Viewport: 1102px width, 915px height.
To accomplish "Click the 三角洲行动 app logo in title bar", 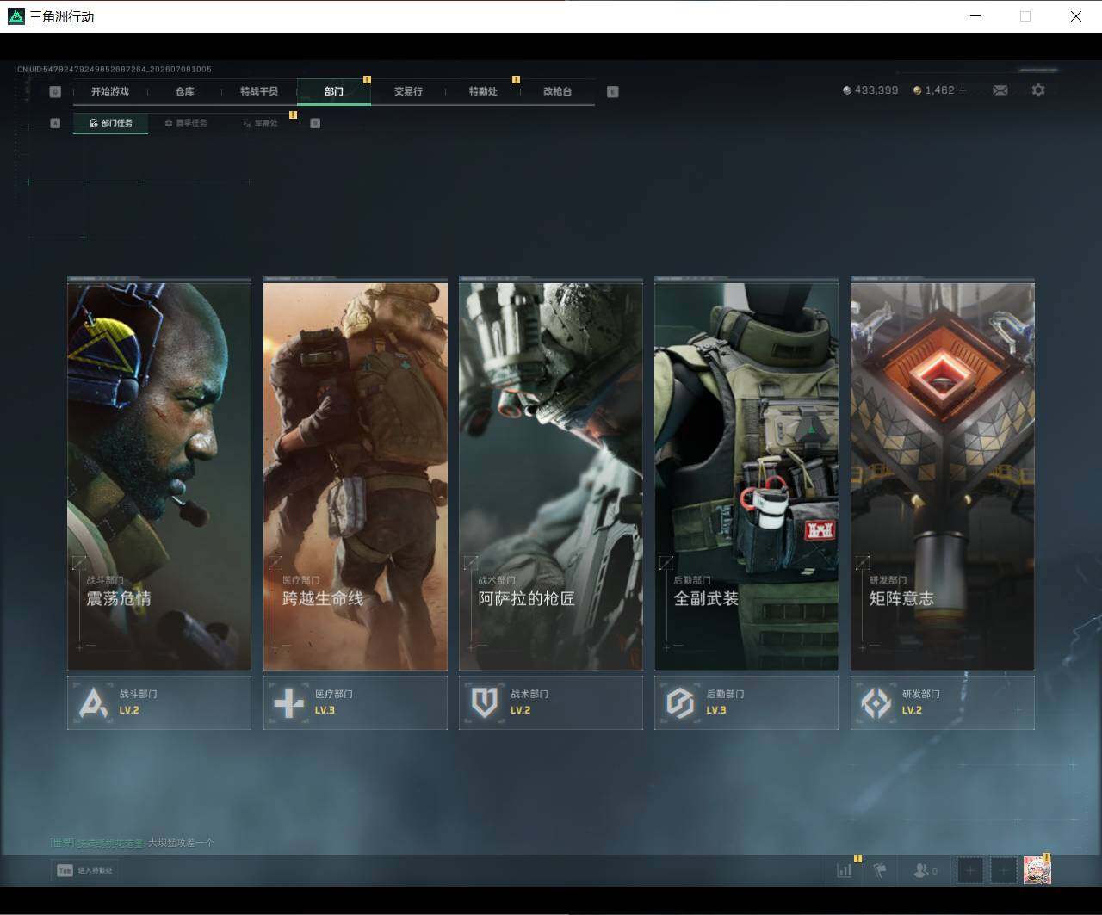I will coord(16,16).
